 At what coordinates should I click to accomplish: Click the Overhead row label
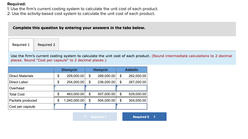coord(17,88)
